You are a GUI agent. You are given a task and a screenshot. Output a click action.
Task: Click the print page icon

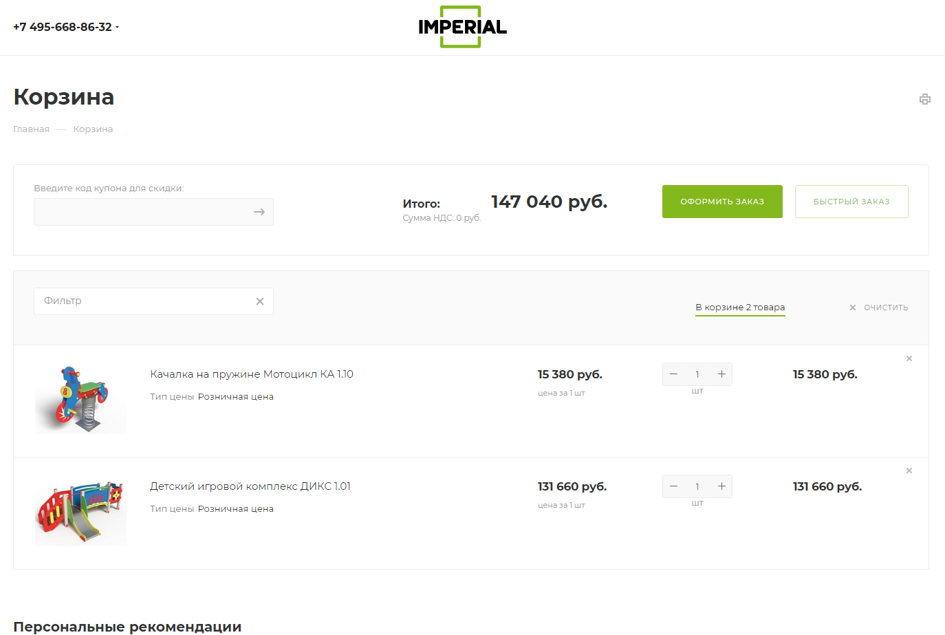[925, 99]
